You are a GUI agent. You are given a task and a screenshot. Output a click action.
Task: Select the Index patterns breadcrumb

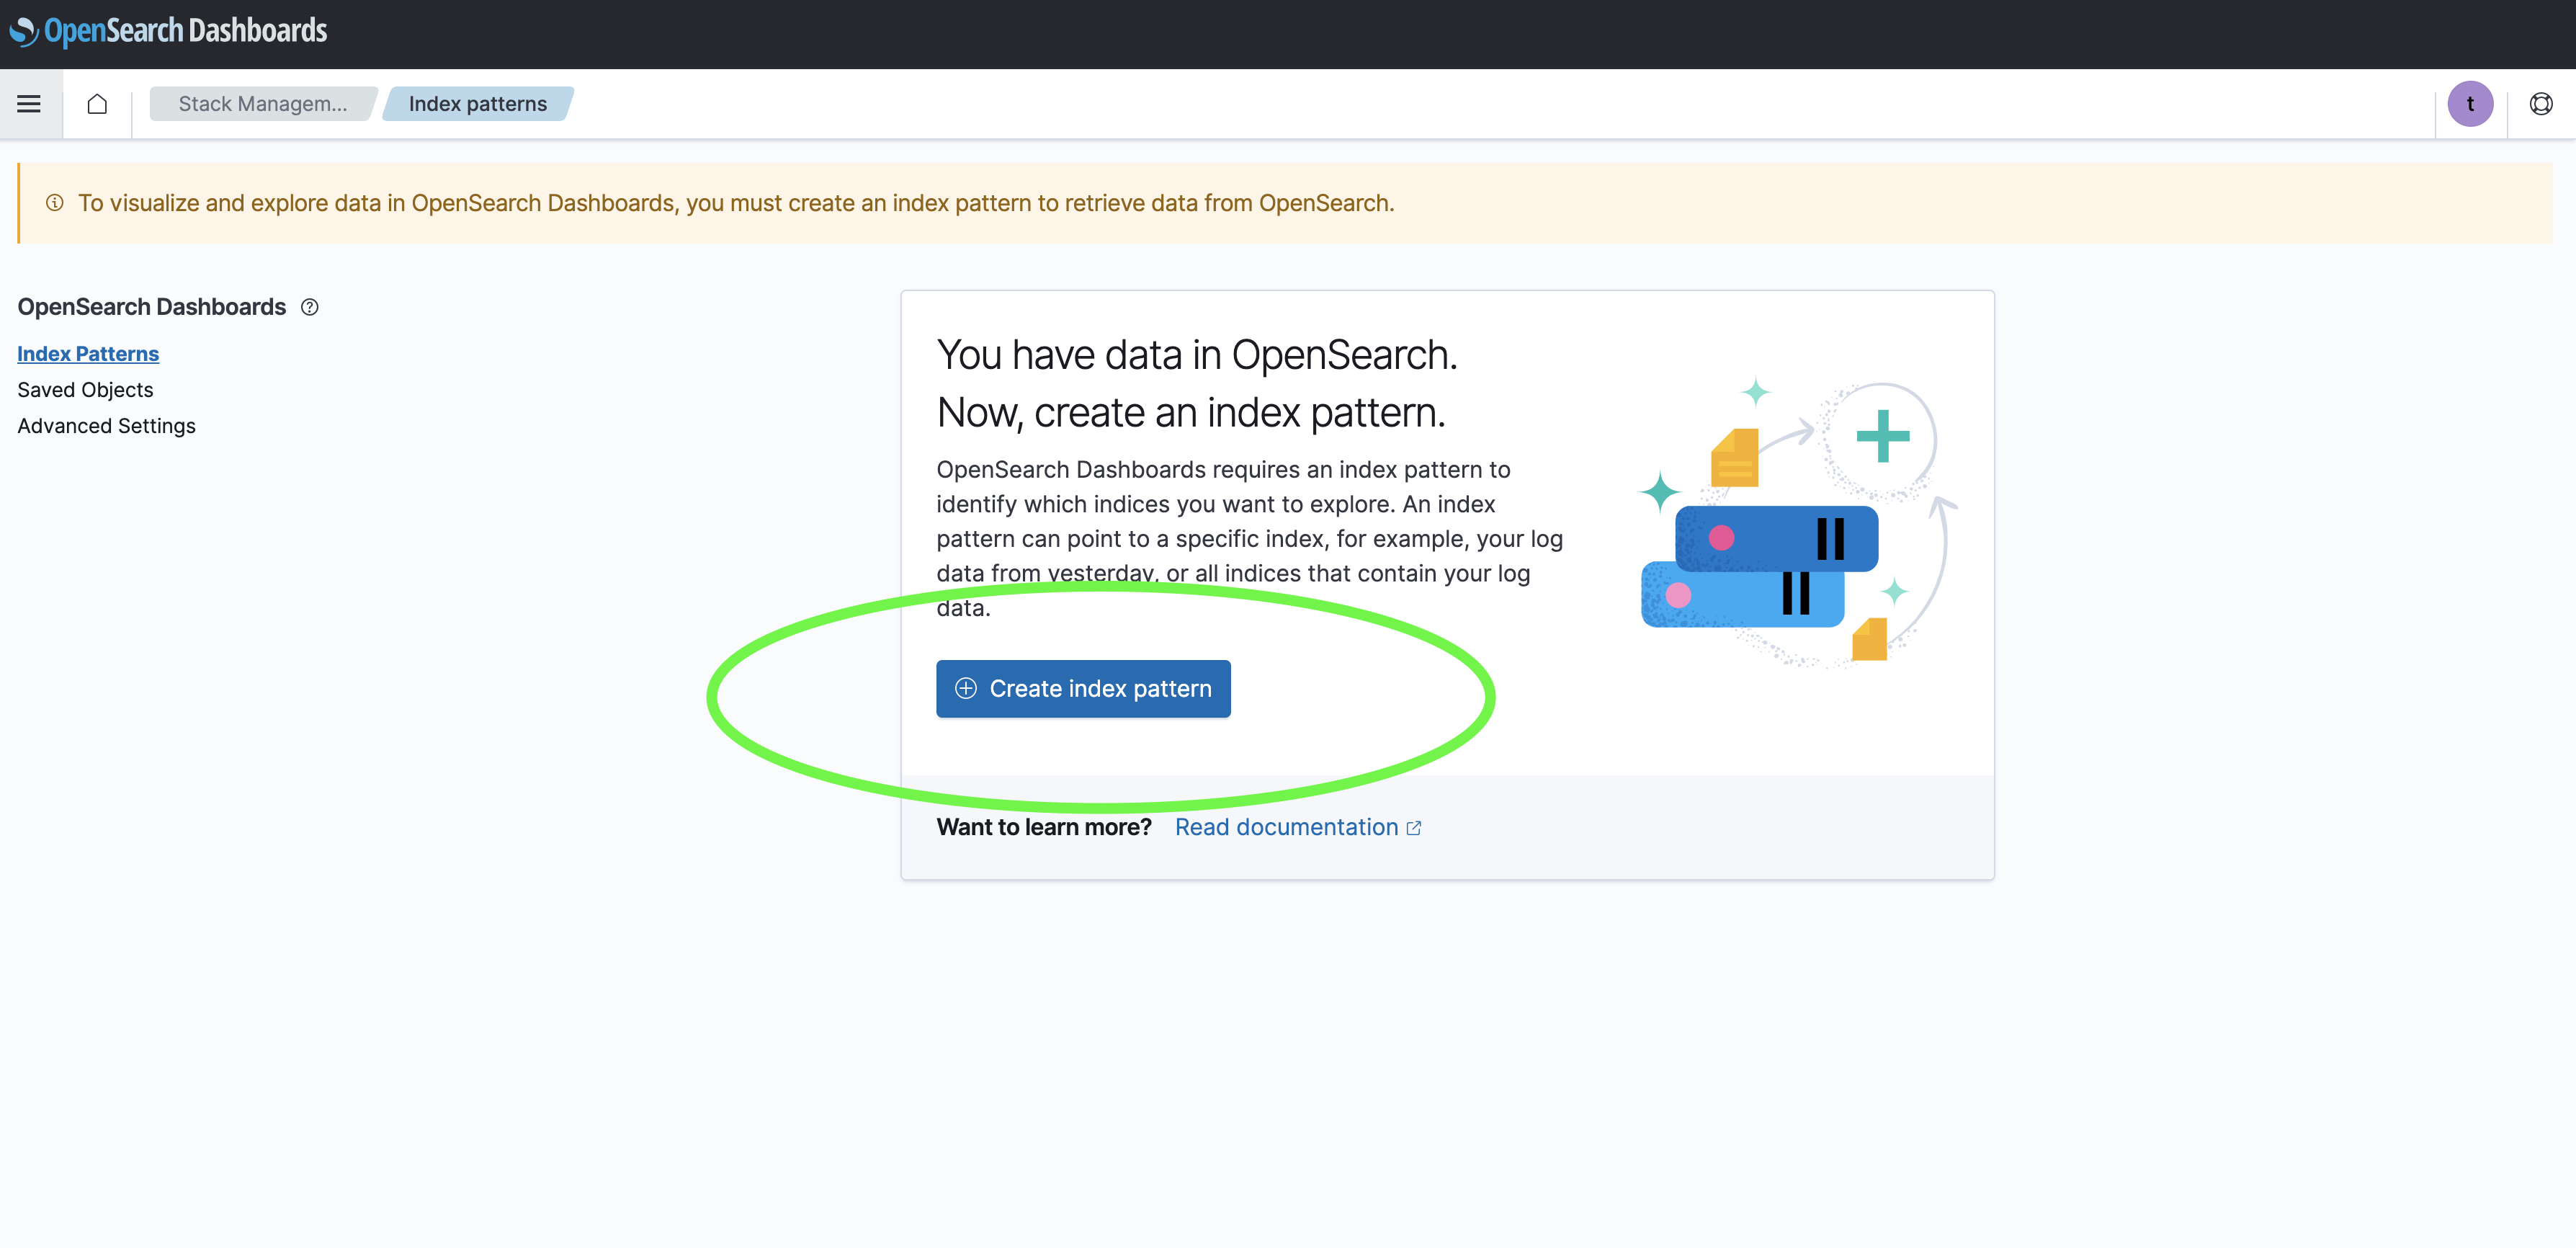coord(477,104)
